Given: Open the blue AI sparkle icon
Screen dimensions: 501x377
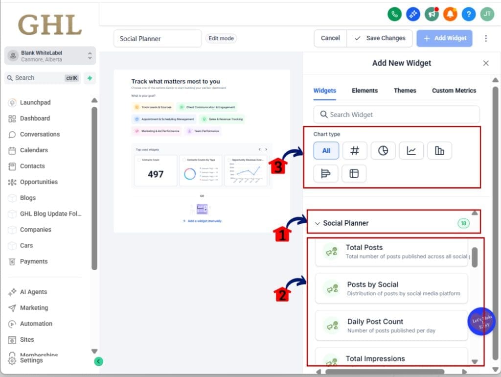Looking at the screenshot, I should pyautogui.click(x=413, y=14).
